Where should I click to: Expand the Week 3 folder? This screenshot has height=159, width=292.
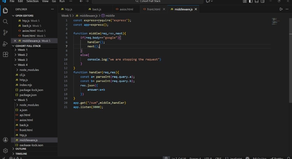(x=15, y=60)
